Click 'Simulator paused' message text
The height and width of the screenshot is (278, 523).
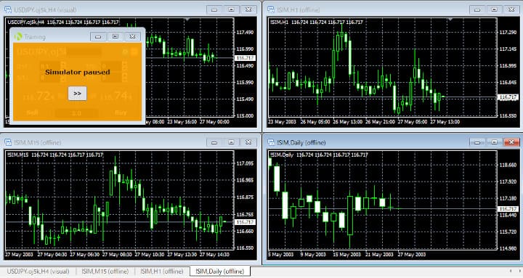point(78,72)
